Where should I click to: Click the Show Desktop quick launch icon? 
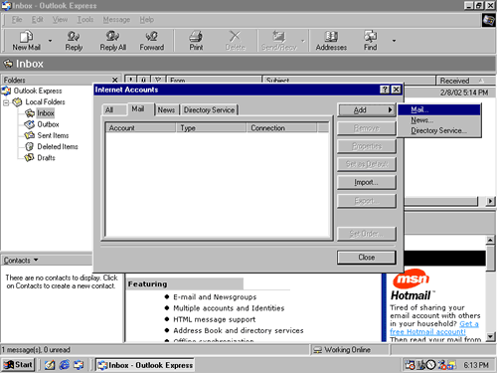50,365
